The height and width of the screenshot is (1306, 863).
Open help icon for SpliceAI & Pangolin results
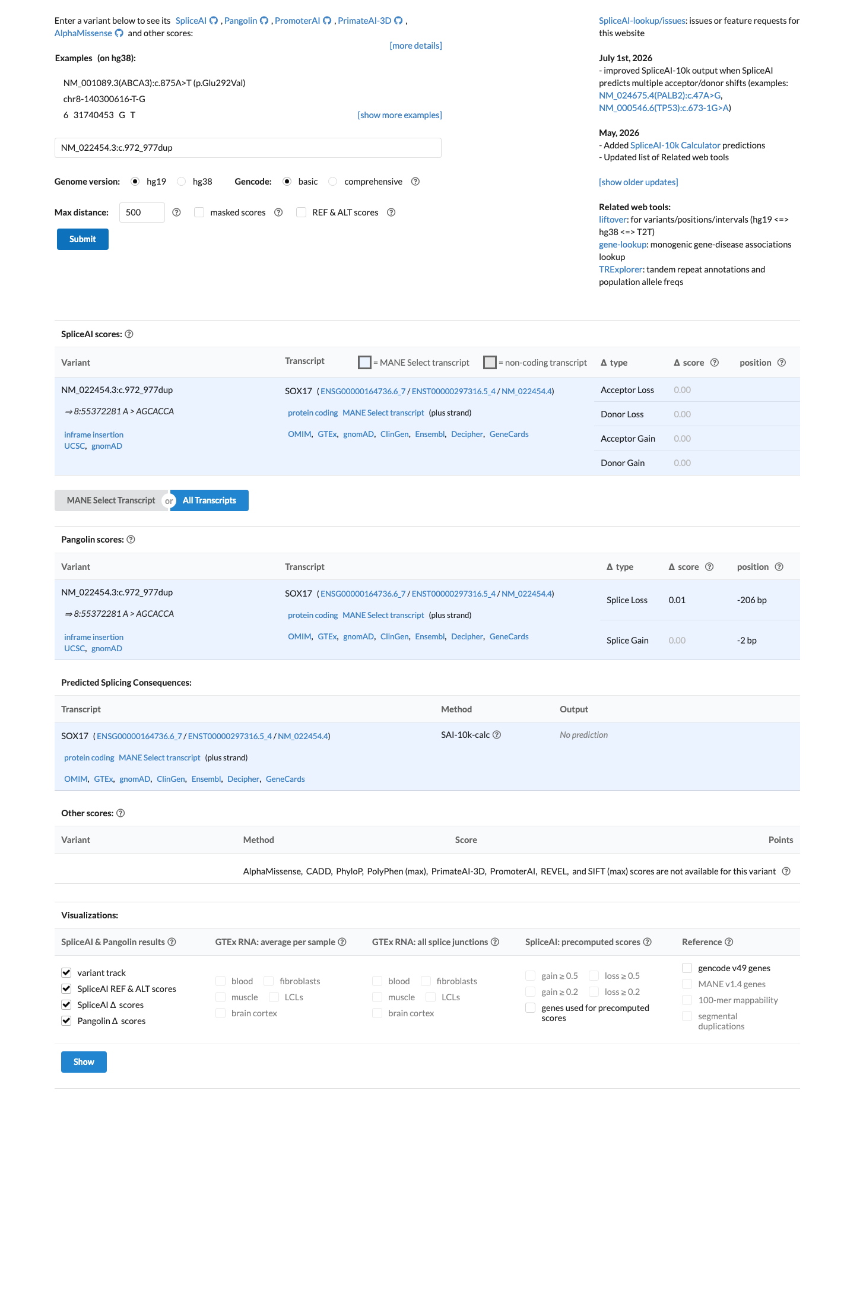click(172, 942)
